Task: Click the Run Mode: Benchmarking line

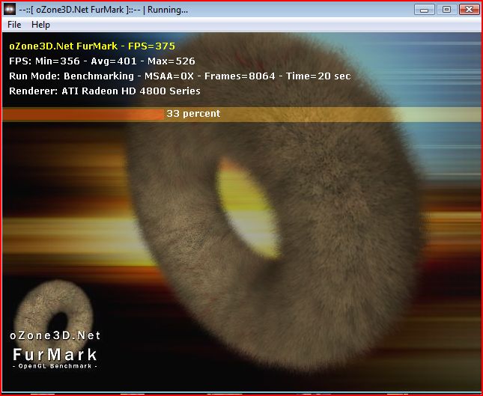Action: [x=180, y=76]
